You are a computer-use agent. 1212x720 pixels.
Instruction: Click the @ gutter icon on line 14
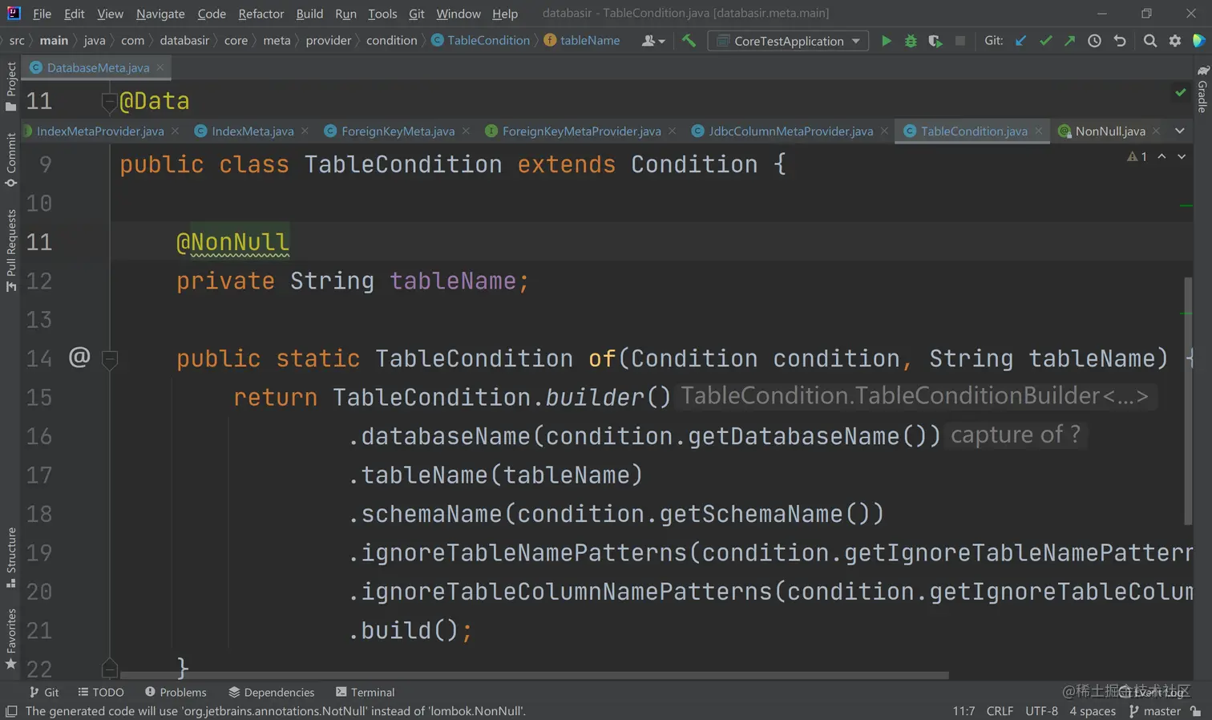point(79,357)
